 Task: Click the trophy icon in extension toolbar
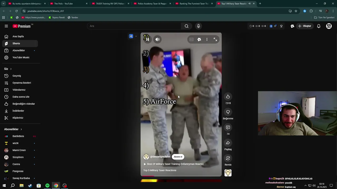point(281,26)
